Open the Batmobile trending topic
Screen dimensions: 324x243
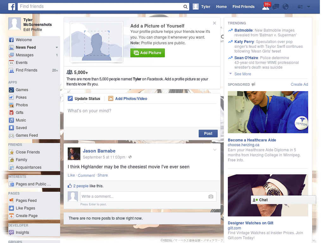243,30
